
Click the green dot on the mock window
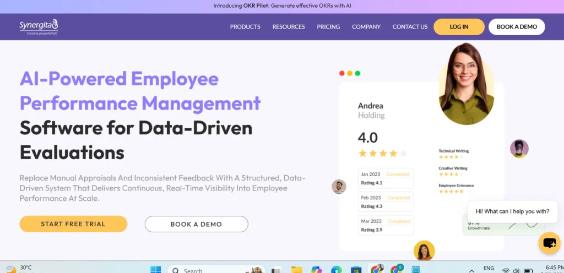click(x=357, y=73)
